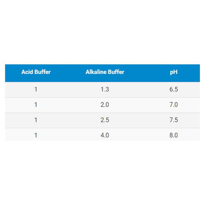The image size is (205, 205).
Task: Click Acid Buffer 1 in the 6.5 row
Action: click(36, 90)
